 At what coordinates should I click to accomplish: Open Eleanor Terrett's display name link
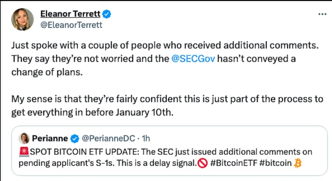click(70, 14)
